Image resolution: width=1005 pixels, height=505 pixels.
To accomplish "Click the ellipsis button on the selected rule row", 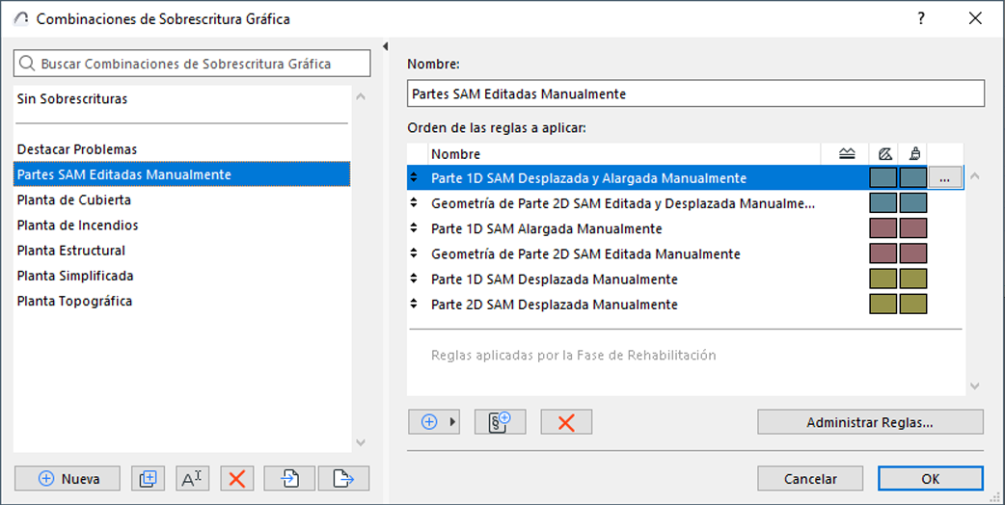I will (946, 178).
